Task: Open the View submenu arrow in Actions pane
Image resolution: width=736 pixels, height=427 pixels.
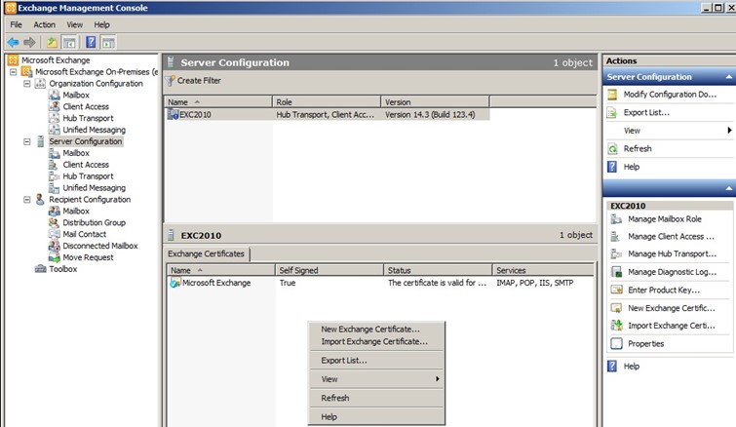Action: pyautogui.click(x=729, y=131)
